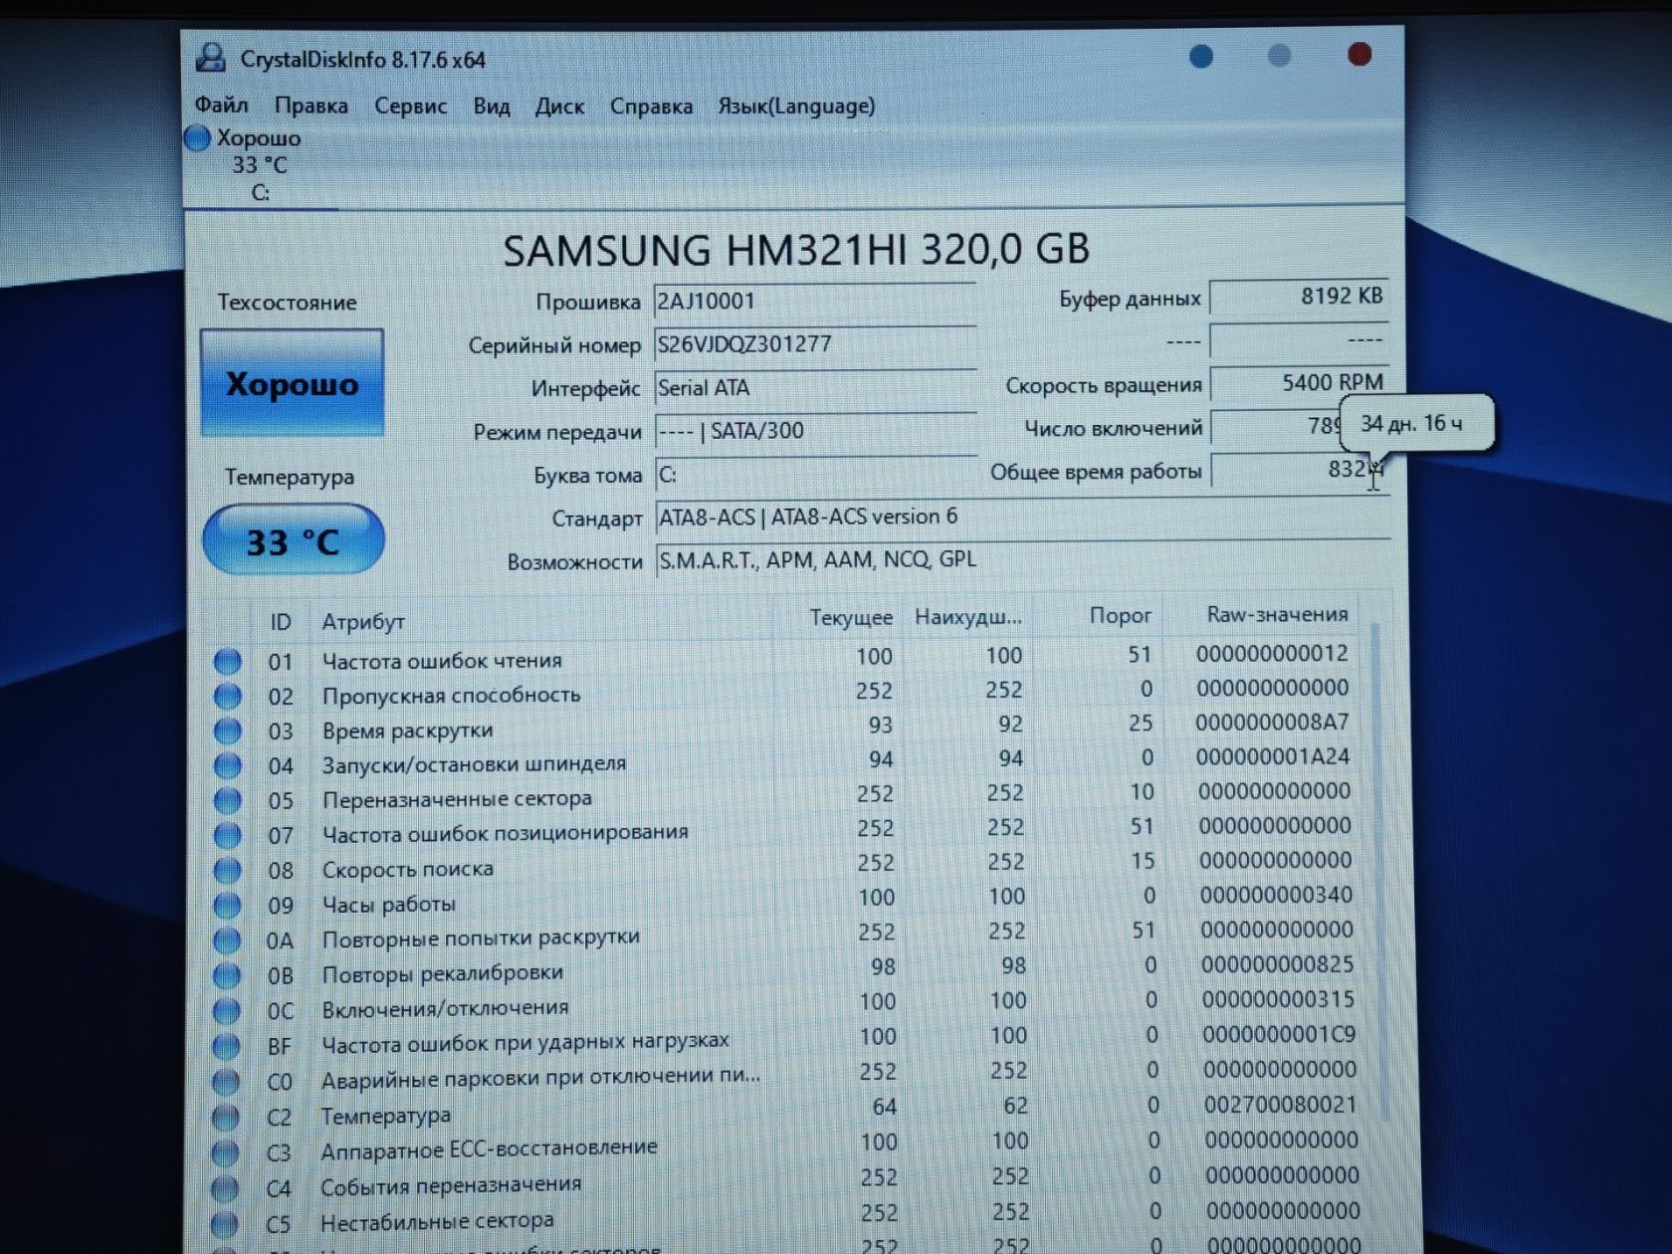Open the Вид menu
Image resolution: width=1672 pixels, height=1254 pixels.
coord(491,106)
